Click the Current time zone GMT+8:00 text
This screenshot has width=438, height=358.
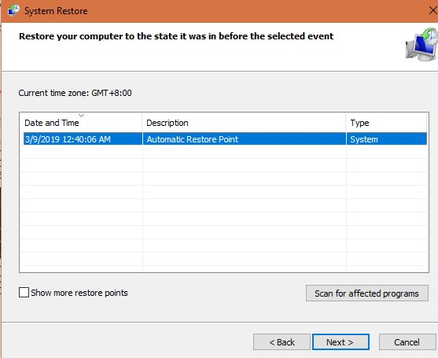tap(75, 93)
